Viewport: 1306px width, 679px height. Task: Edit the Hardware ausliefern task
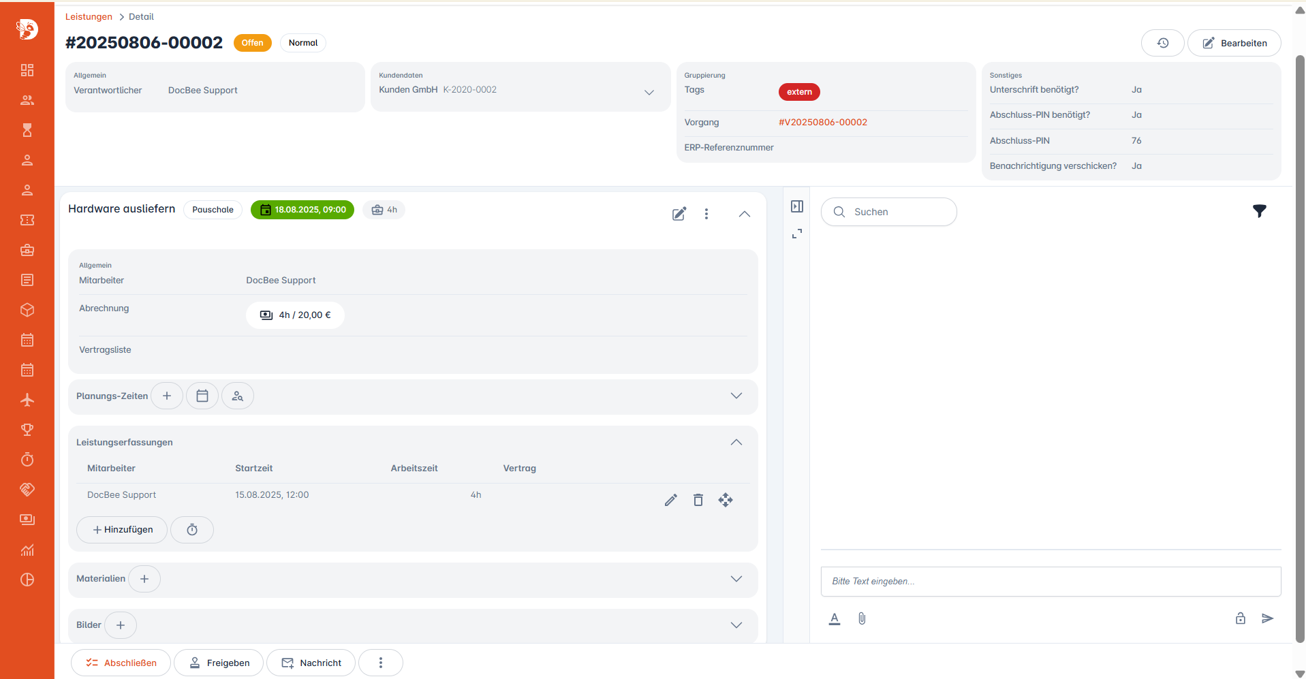tap(679, 214)
